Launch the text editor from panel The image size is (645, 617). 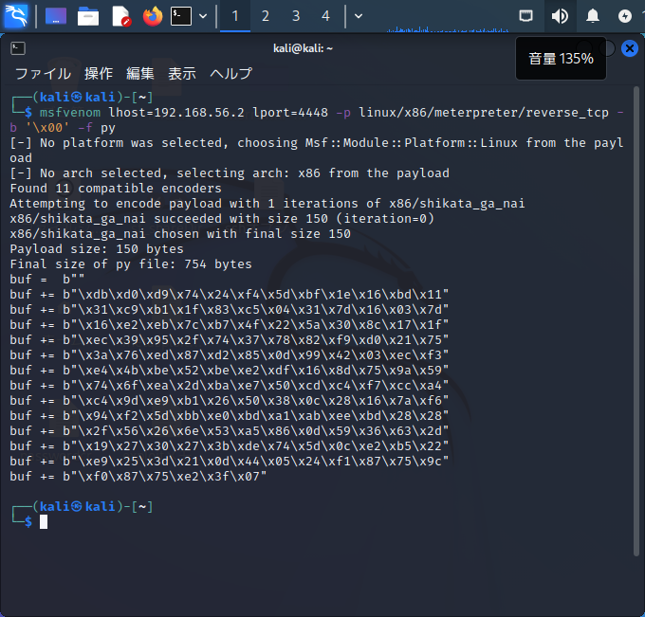(121, 16)
